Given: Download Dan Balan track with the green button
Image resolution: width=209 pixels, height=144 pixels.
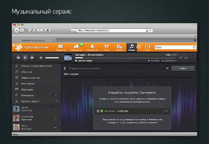Looking at the screenshot, I should tap(102, 111).
